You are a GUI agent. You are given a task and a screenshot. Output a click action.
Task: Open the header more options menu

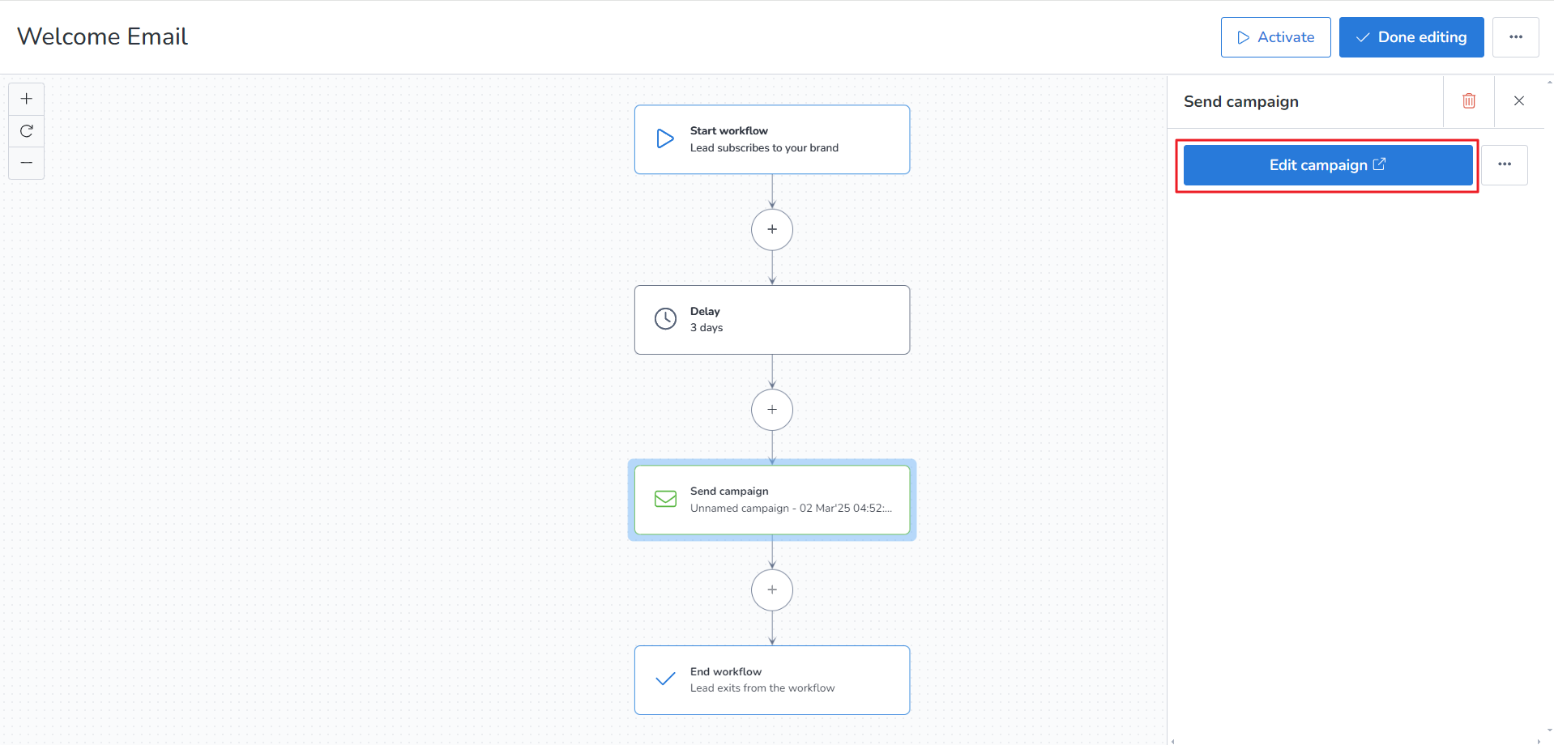point(1515,37)
